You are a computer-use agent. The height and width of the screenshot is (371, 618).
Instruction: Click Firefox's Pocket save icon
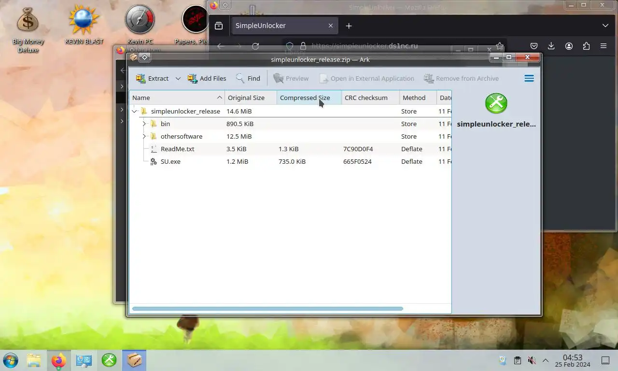point(534,46)
